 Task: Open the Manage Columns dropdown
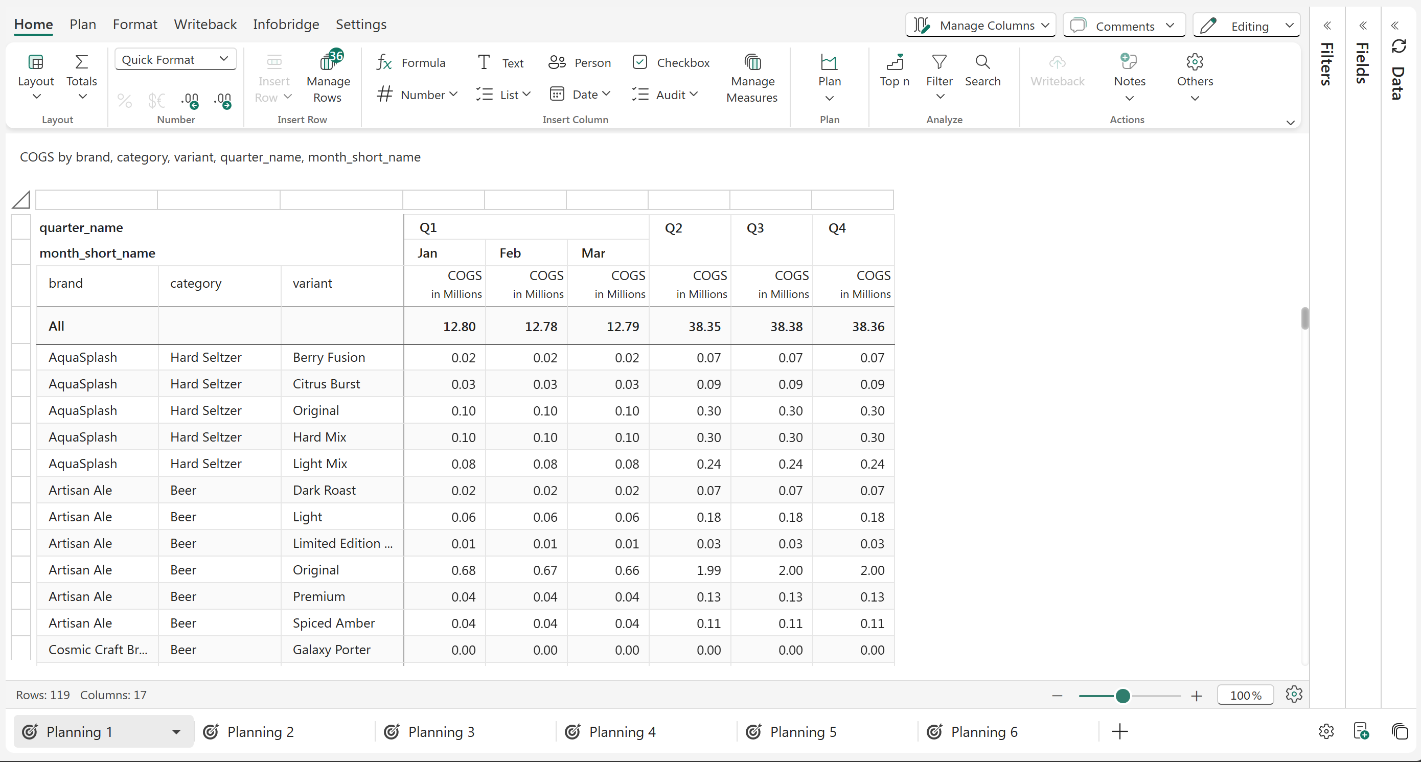(980, 26)
